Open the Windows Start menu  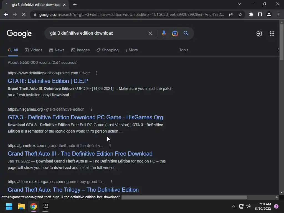tap(9, 206)
